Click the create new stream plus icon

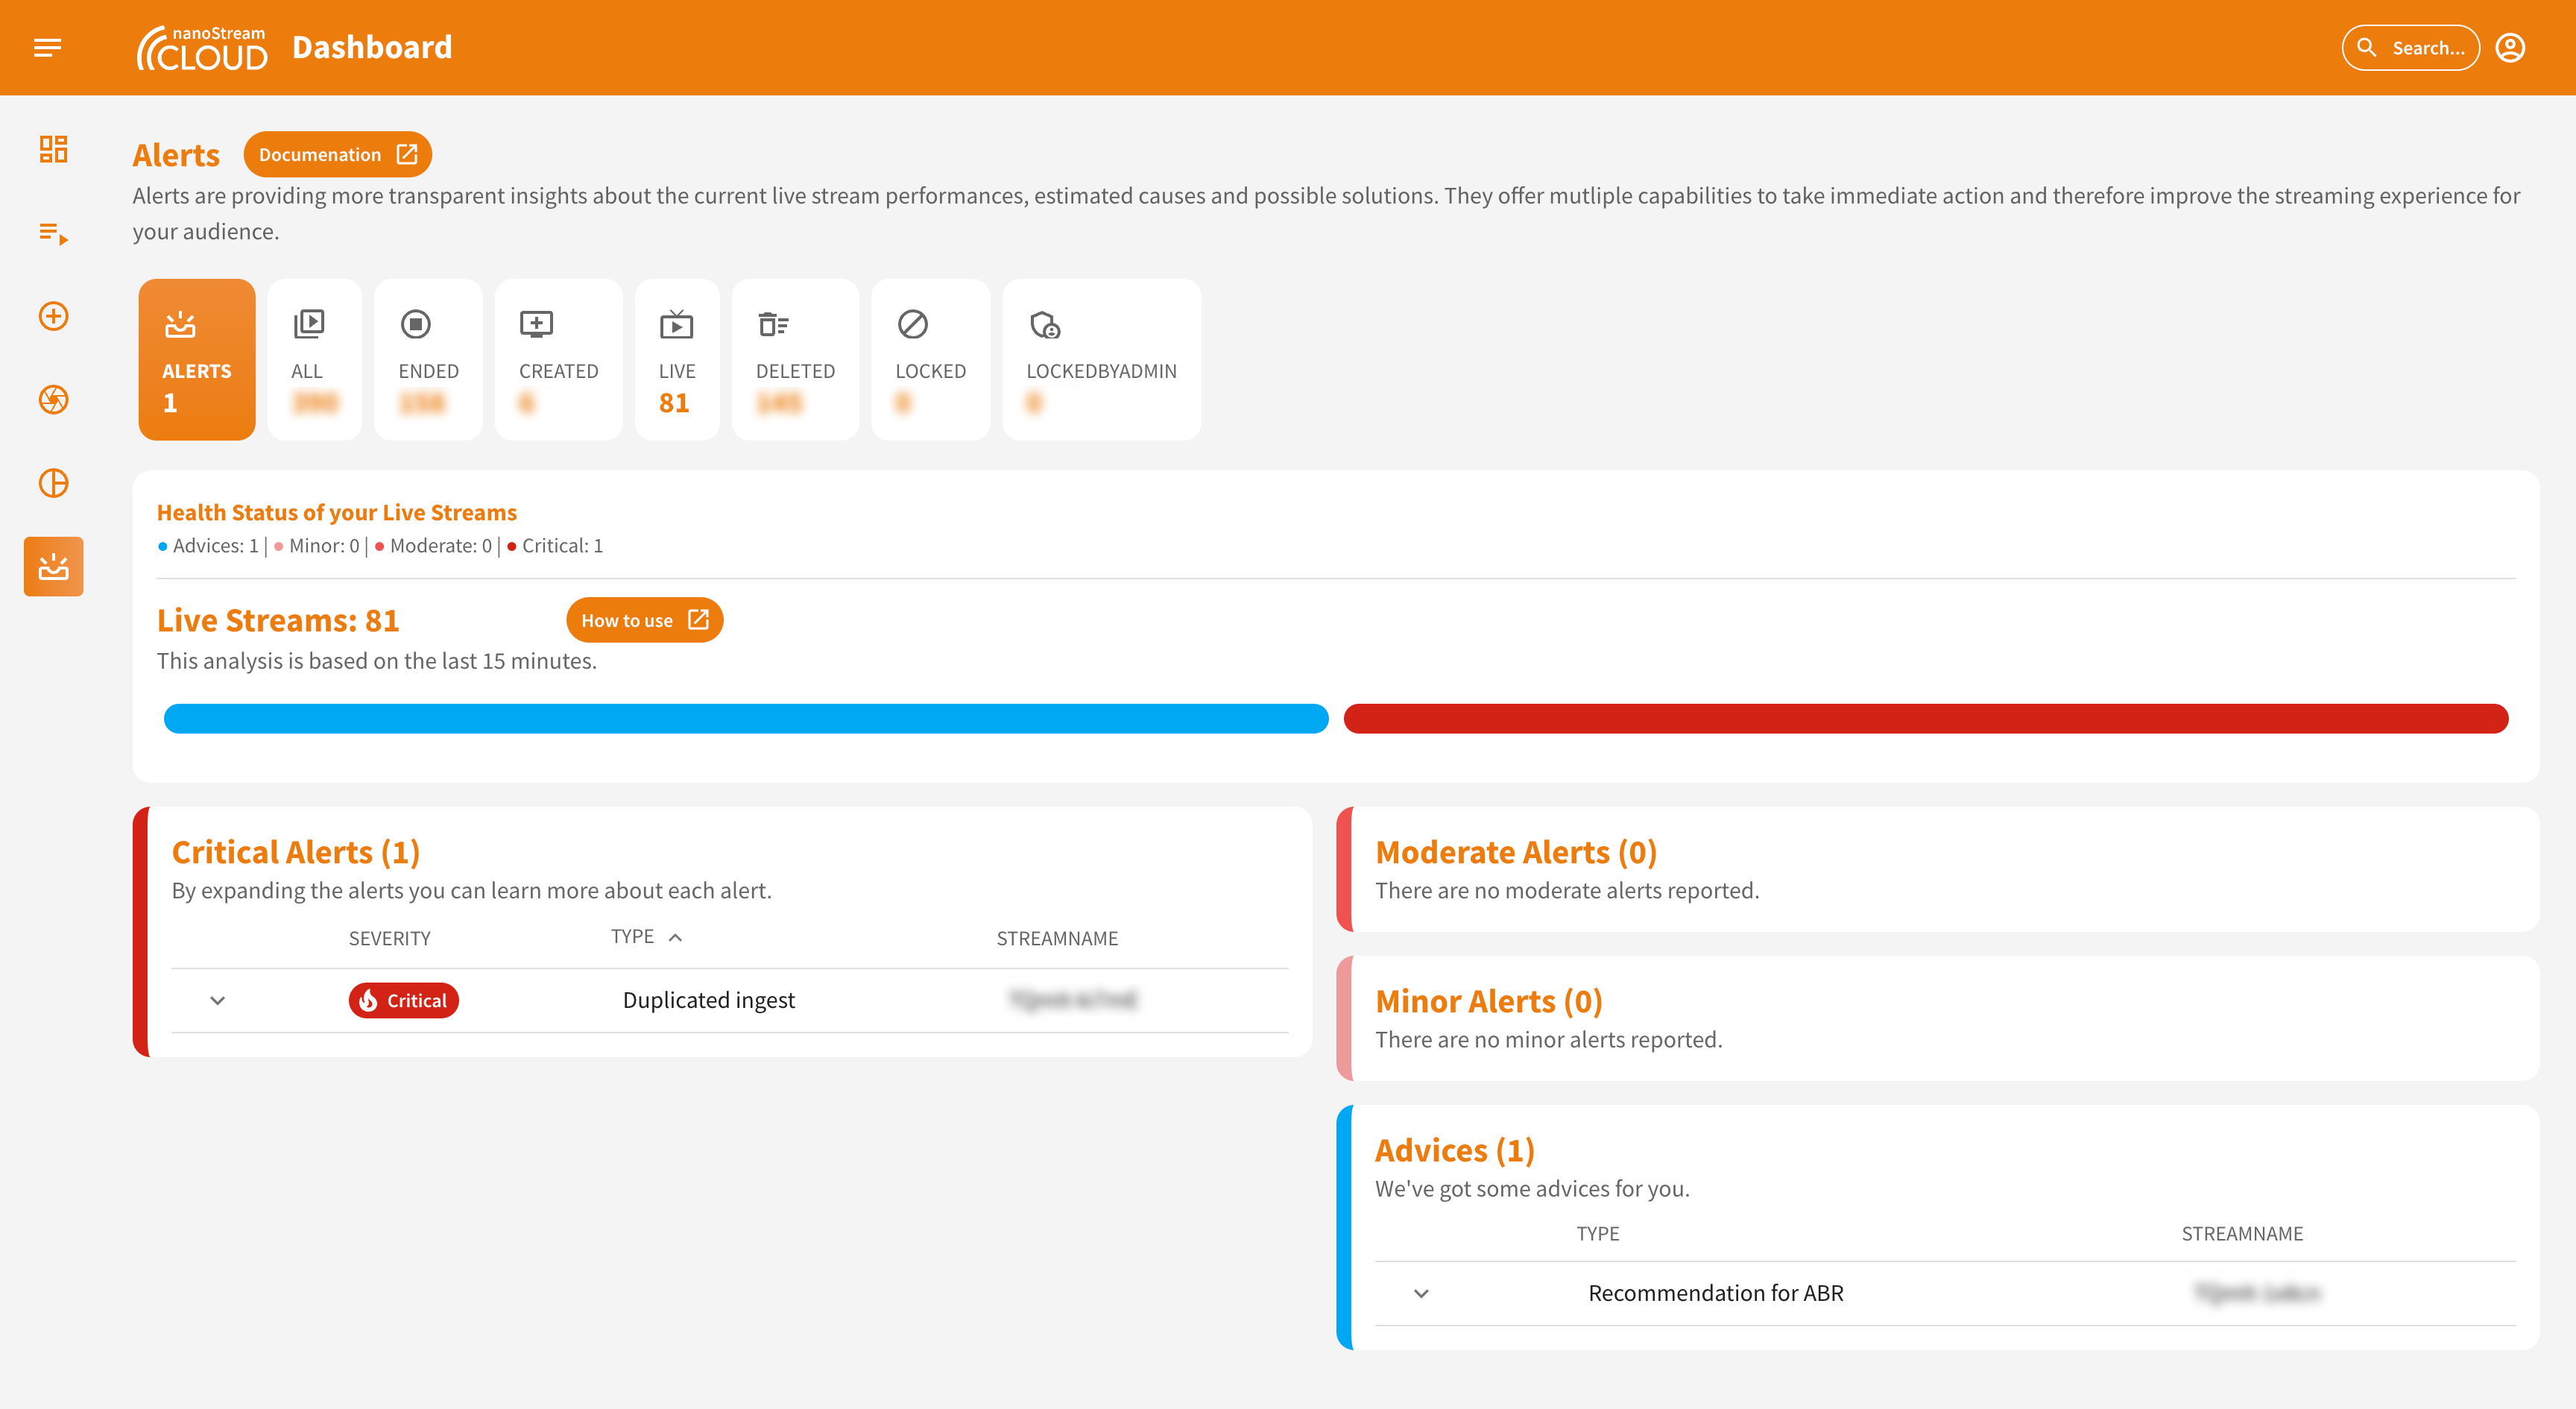point(53,316)
